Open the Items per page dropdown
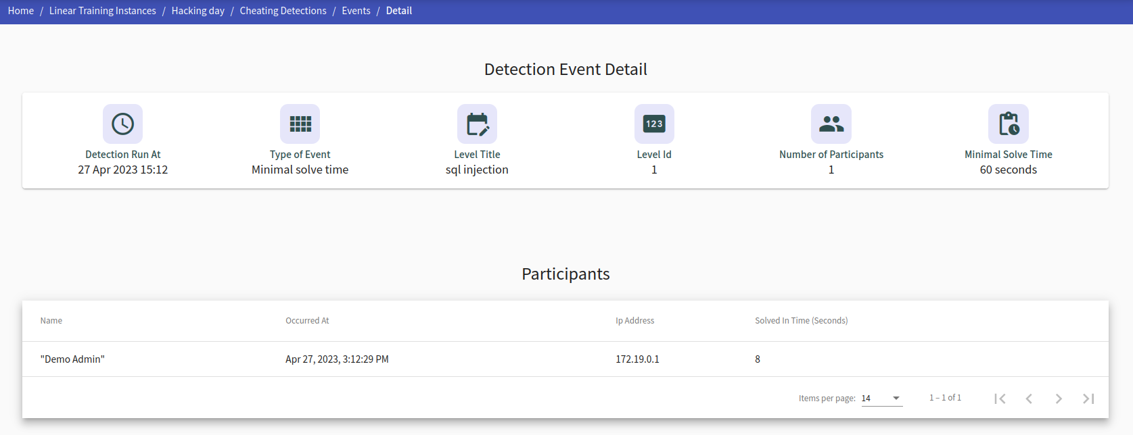 click(881, 398)
